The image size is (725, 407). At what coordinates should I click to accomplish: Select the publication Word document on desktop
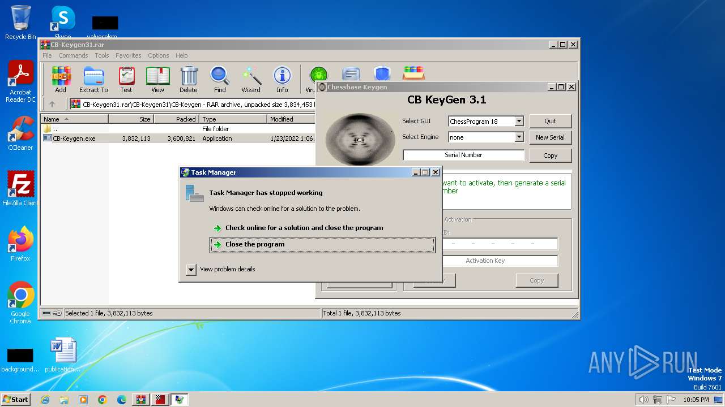click(62, 355)
